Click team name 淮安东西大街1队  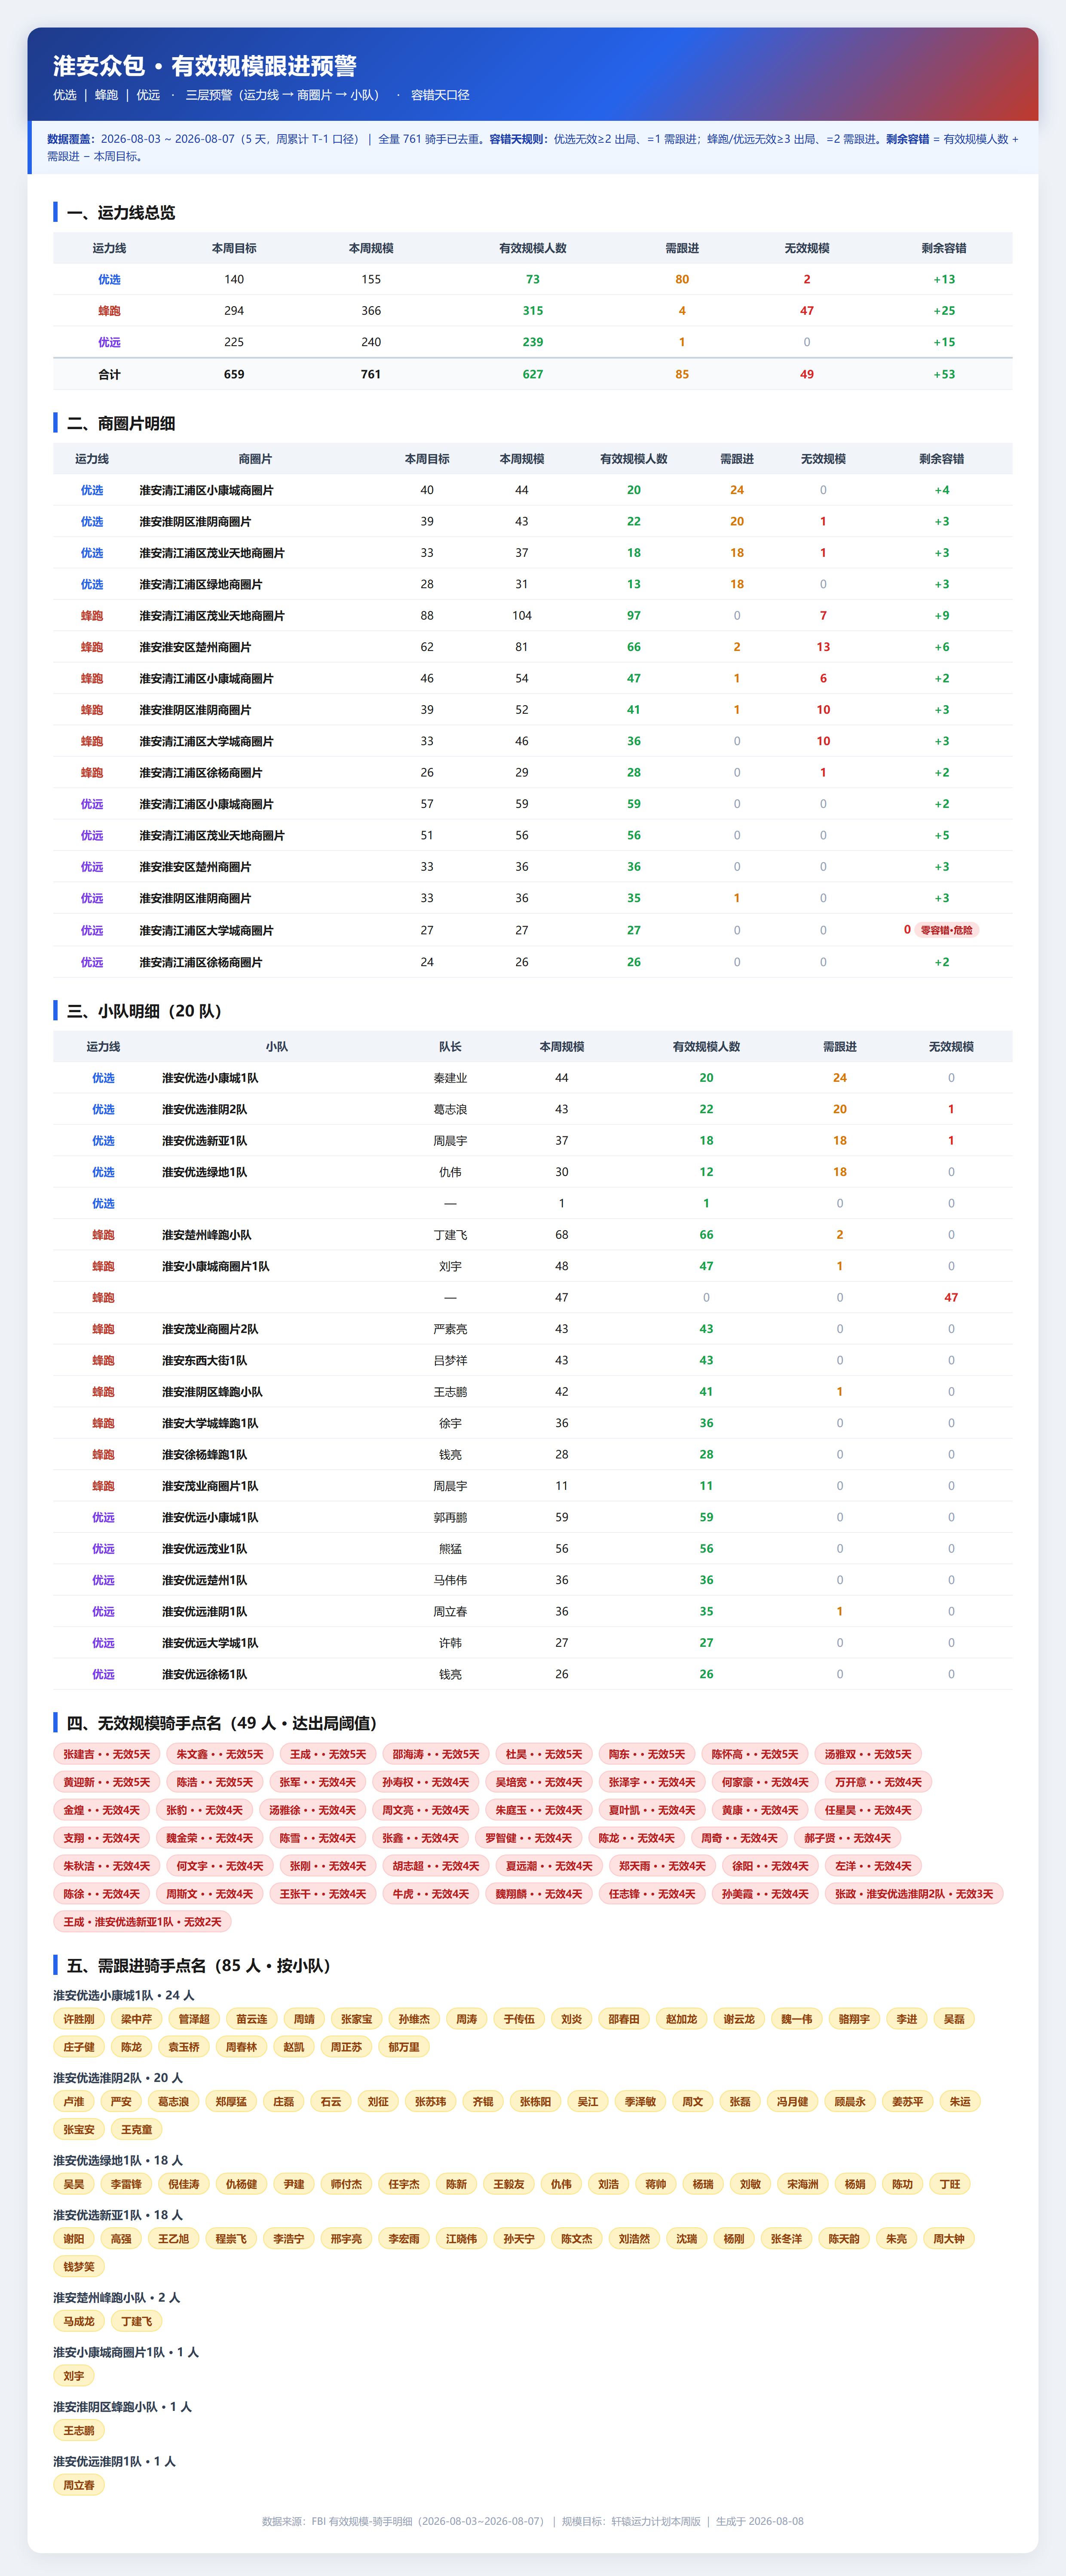pos(204,1361)
